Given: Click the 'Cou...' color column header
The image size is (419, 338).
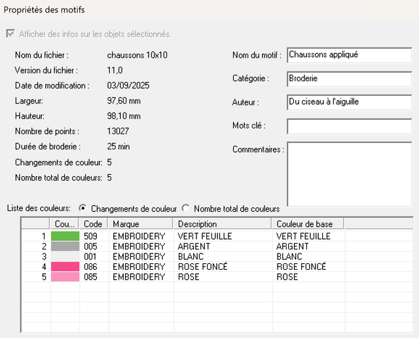Looking at the screenshot, I should tap(65, 224).
